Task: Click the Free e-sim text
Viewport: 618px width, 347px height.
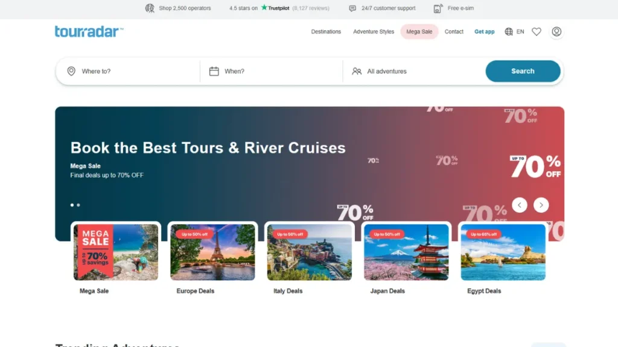Action: [460, 8]
